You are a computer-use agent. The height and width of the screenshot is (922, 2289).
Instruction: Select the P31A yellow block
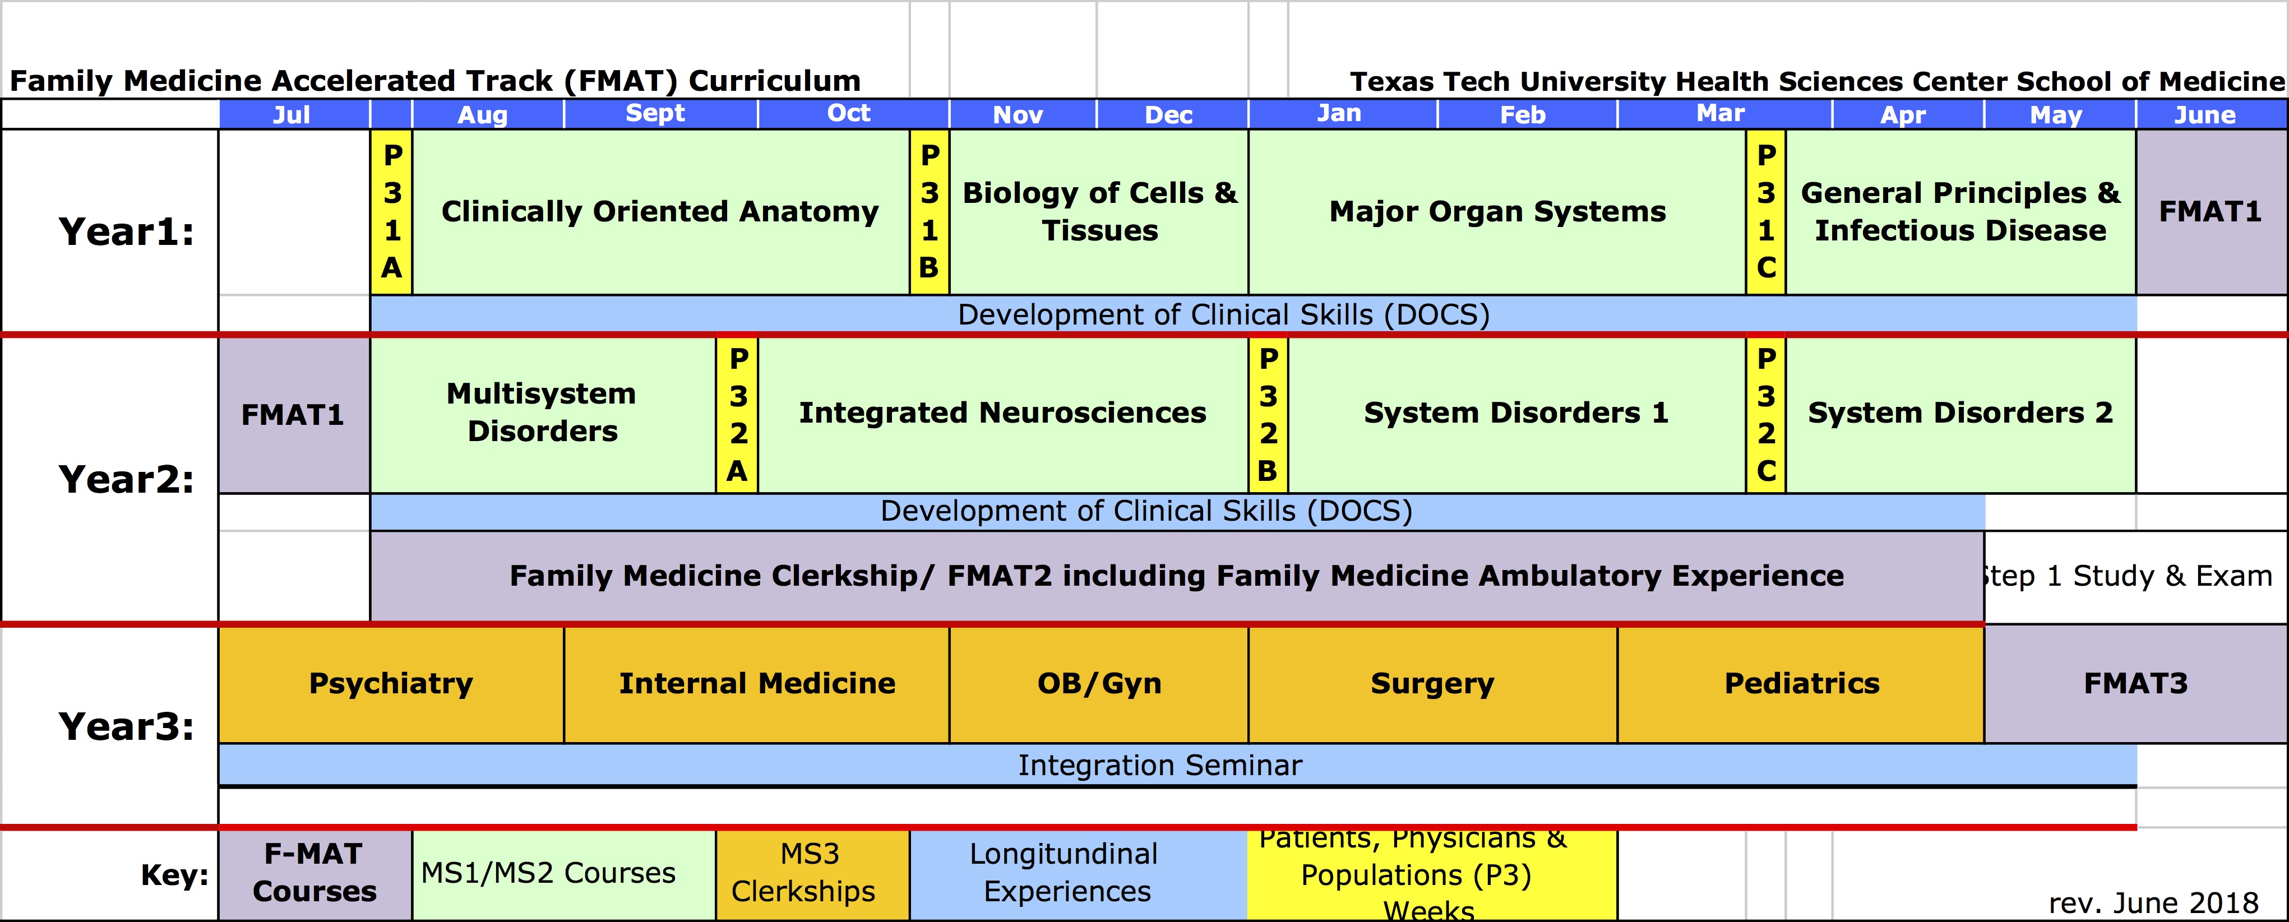[392, 212]
